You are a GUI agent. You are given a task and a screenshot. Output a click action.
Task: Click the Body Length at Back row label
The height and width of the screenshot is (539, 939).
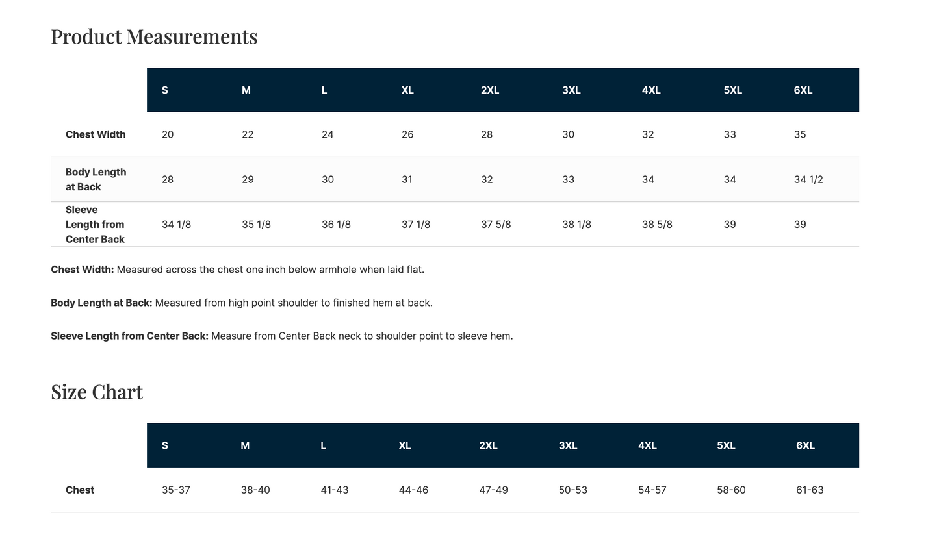(x=96, y=179)
